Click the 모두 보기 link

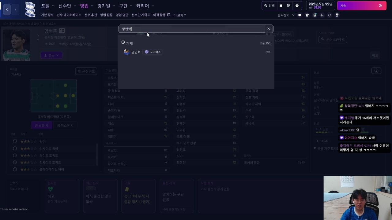point(265,43)
